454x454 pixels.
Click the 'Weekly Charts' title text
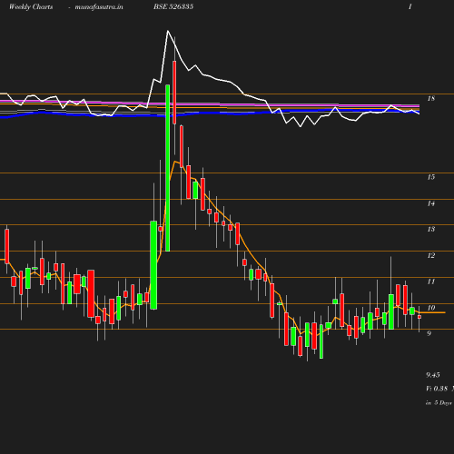coord(31,6)
